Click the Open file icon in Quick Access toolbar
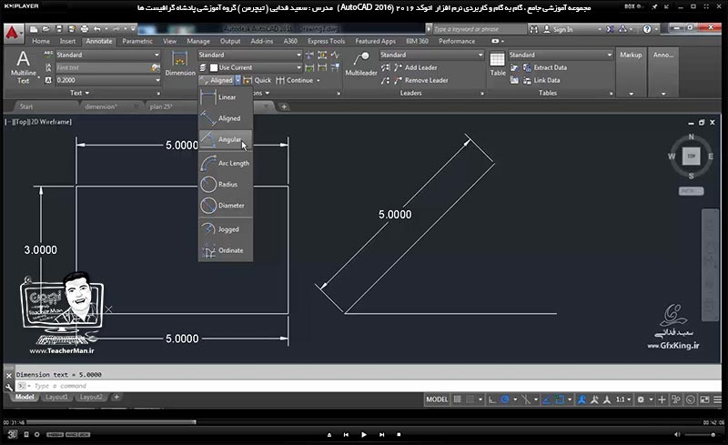 point(46,29)
